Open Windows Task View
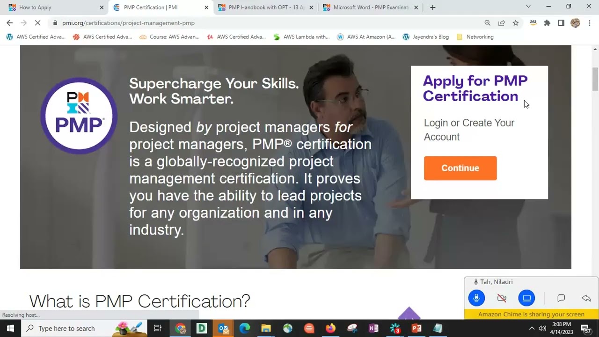 pos(158,328)
